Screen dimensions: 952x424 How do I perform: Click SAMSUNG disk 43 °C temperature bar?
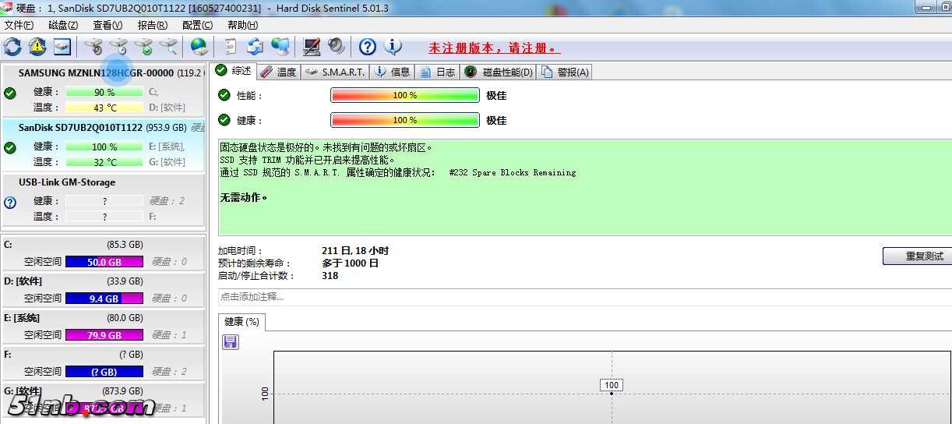coord(104,108)
